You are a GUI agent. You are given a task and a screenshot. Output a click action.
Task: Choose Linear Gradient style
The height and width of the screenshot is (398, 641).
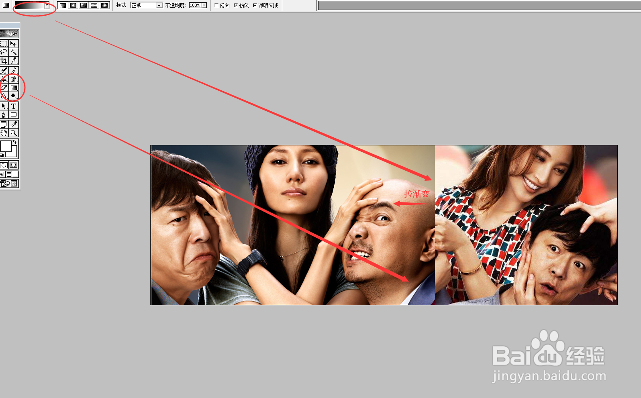[63, 5]
